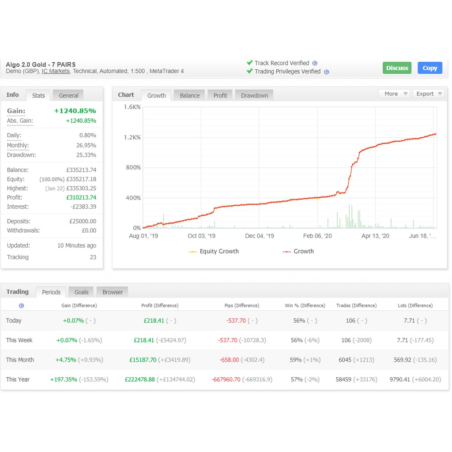452x452 pixels.
Task: Open the Browser tab in Trading panel
Action: (x=113, y=292)
